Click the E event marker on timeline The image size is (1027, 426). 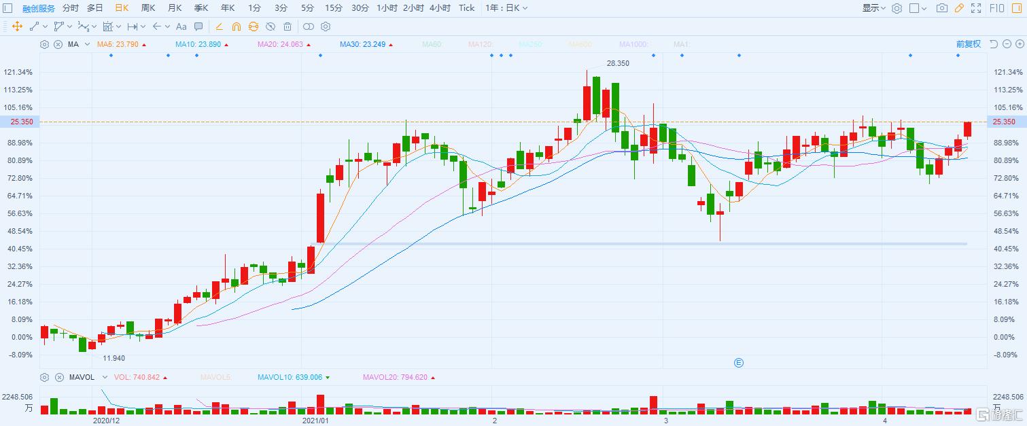click(x=739, y=363)
